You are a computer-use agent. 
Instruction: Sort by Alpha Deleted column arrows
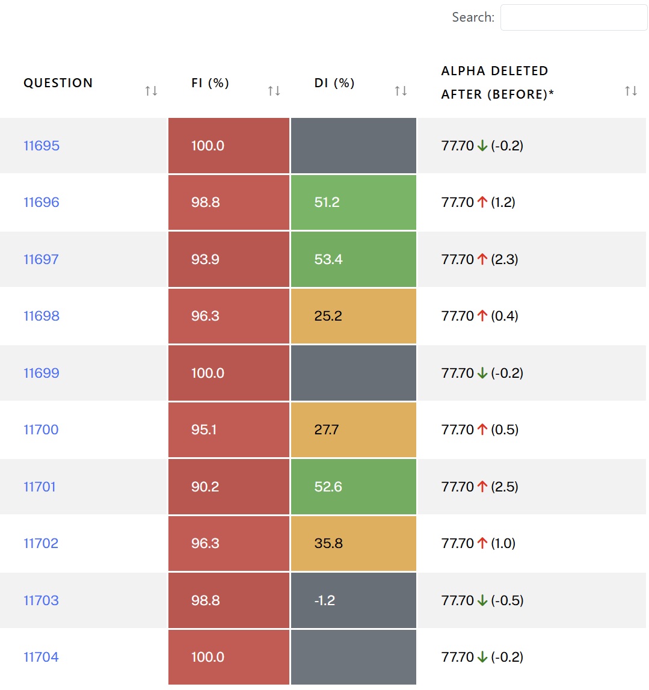630,91
